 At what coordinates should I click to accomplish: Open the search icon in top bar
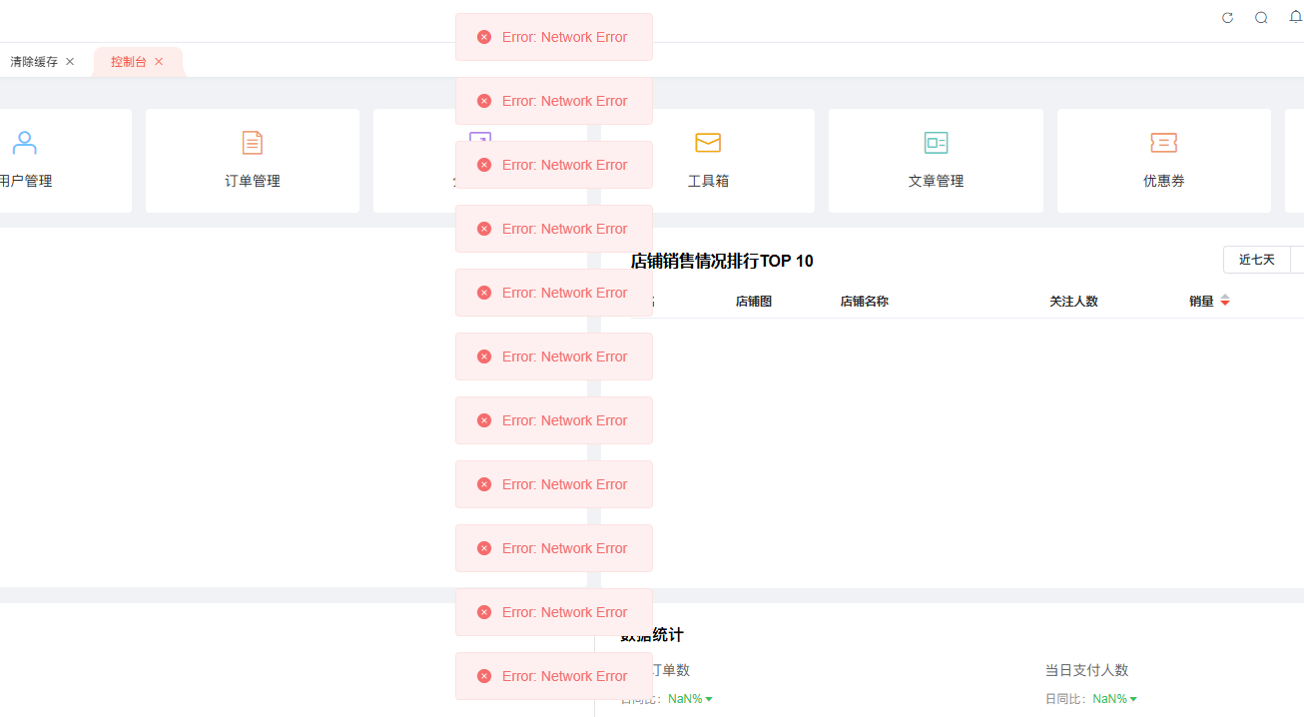[1261, 18]
